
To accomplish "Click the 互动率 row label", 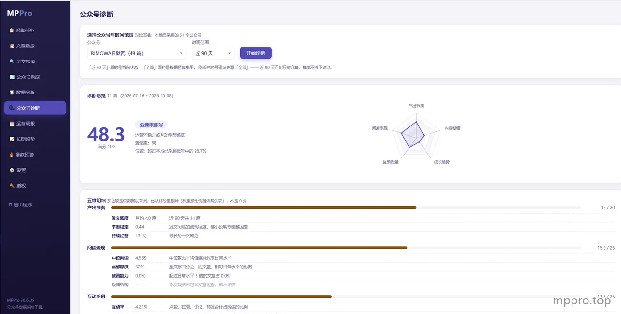I will pyautogui.click(x=118, y=307).
